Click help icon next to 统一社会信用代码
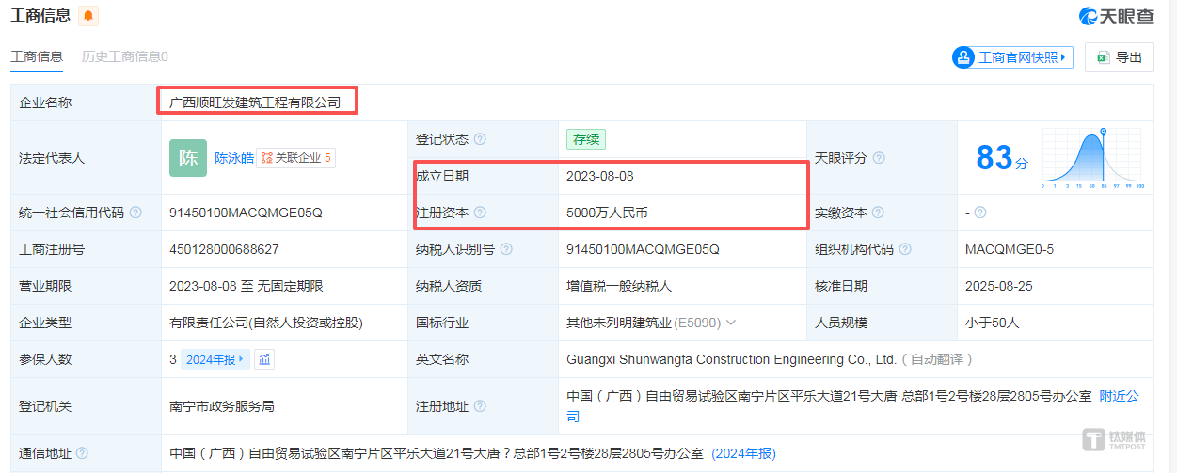This screenshot has width=1177, height=473. point(135,213)
